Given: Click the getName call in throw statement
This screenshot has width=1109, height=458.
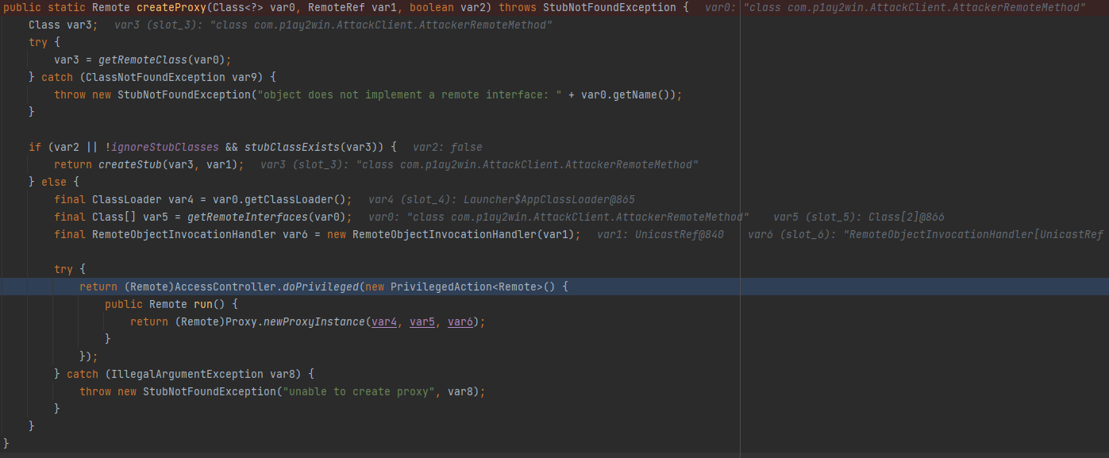Looking at the screenshot, I should pyautogui.click(x=644, y=94).
